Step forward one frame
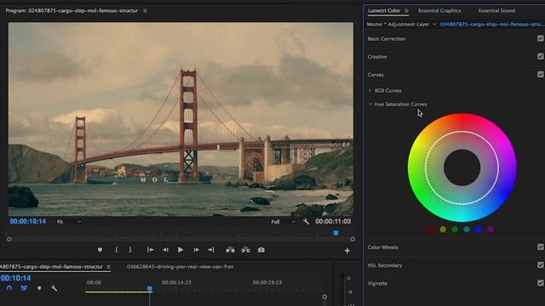 tap(197, 250)
